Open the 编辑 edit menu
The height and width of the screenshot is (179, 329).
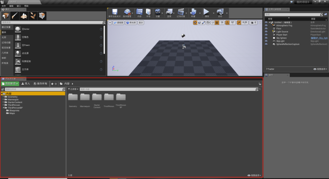(x=11, y=6)
